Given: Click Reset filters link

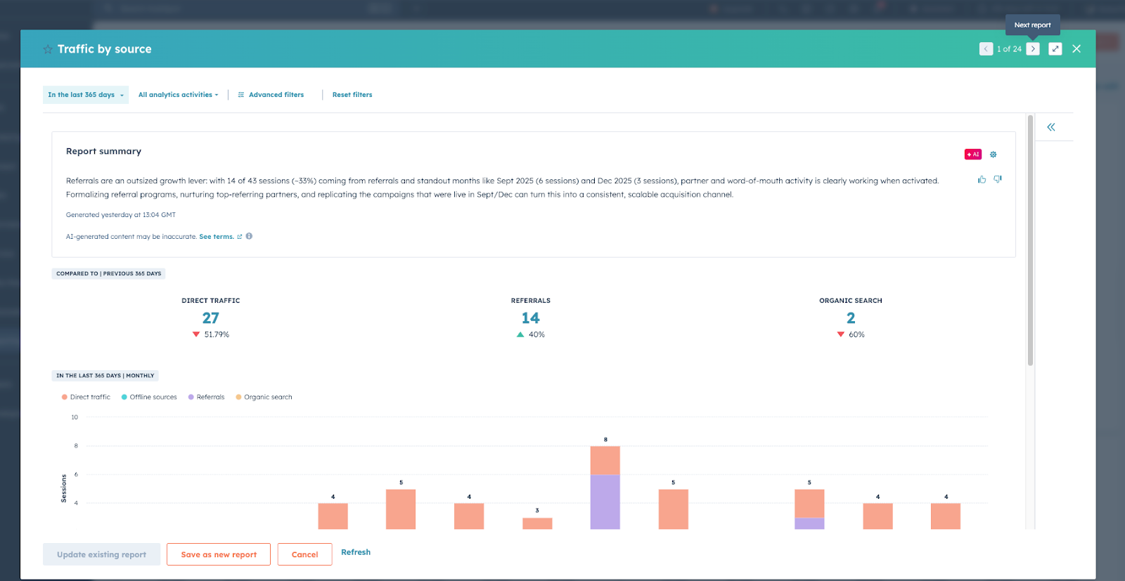Looking at the screenshot, I should 352,95.
